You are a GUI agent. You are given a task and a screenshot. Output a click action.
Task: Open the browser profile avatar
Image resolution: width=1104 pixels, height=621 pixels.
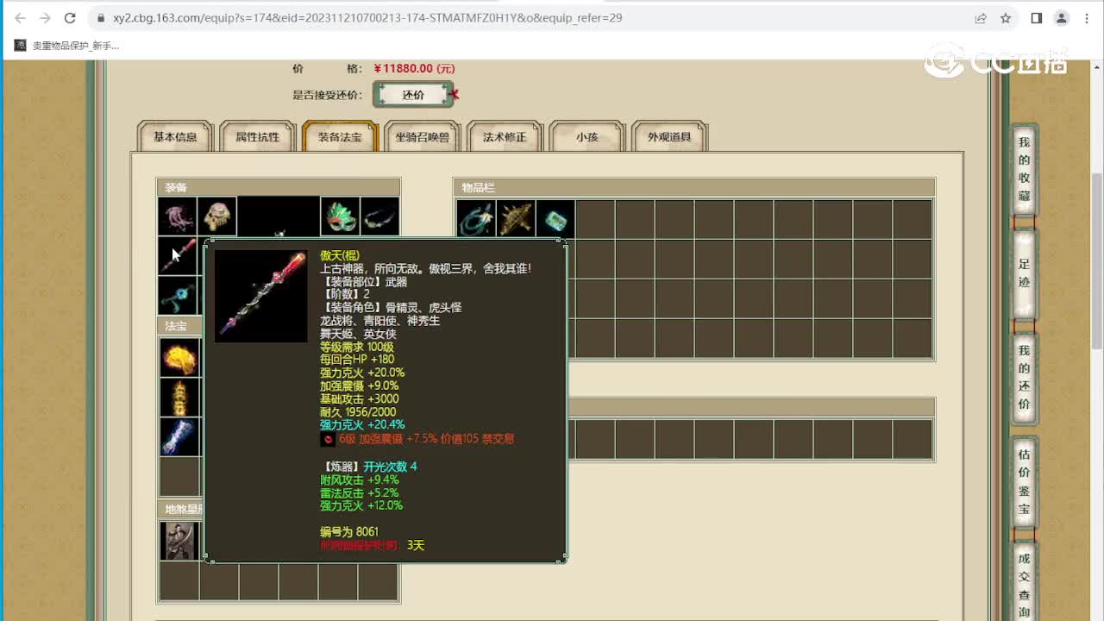1062,18
